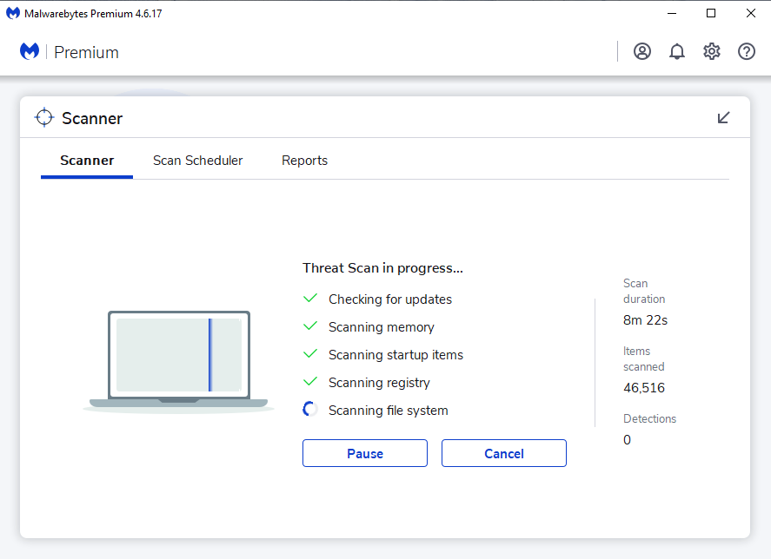Click the Detections count '0'
Viewport: 771px width, 559px height.
click(627, 439)
